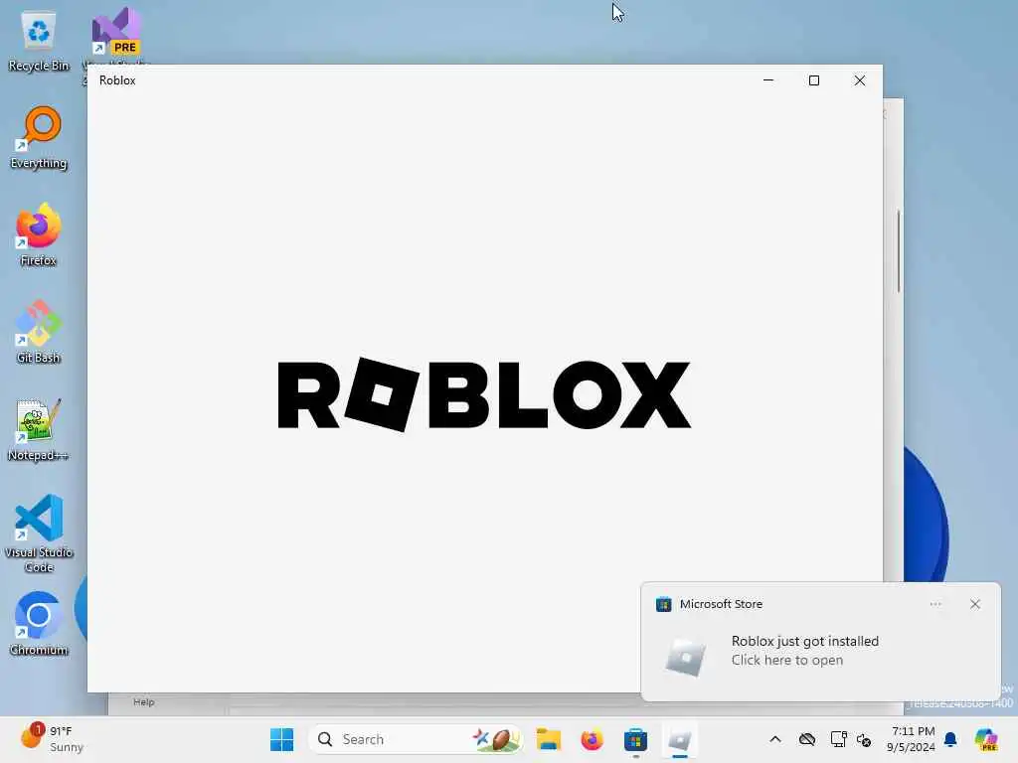
Task: Click the cloud sync tray icon
Action: [807, 739]
